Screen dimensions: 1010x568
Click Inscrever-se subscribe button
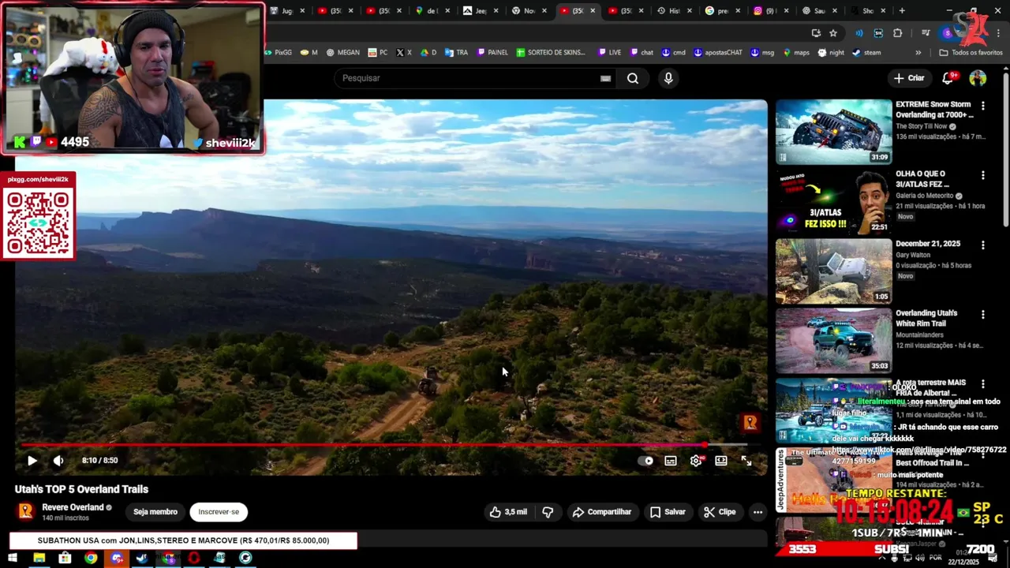[219, 512]
